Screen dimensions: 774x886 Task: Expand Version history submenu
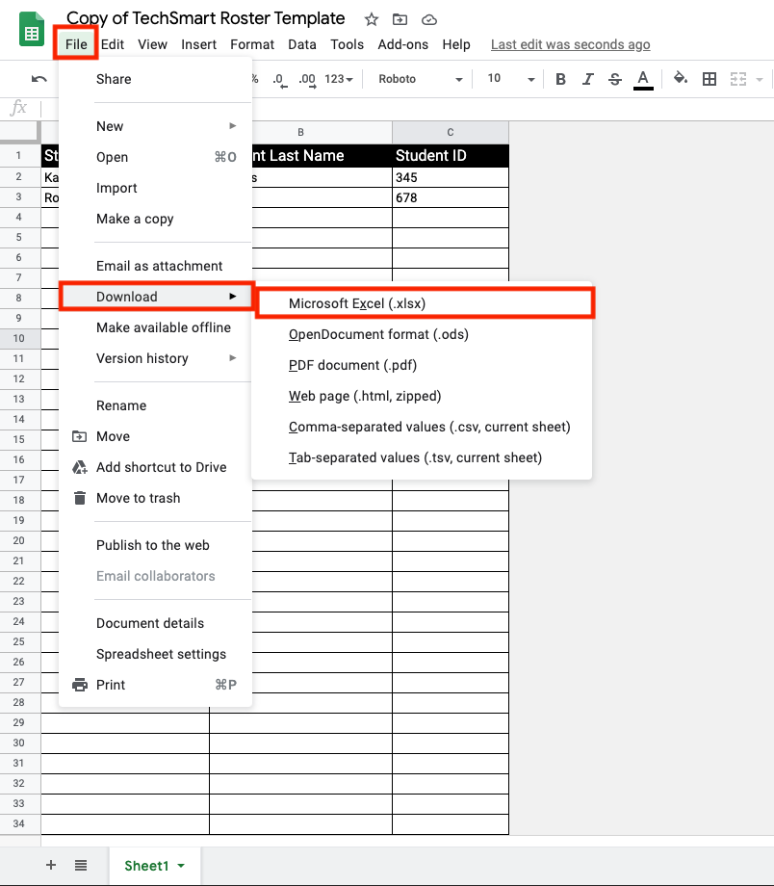(x=155, y=358)
